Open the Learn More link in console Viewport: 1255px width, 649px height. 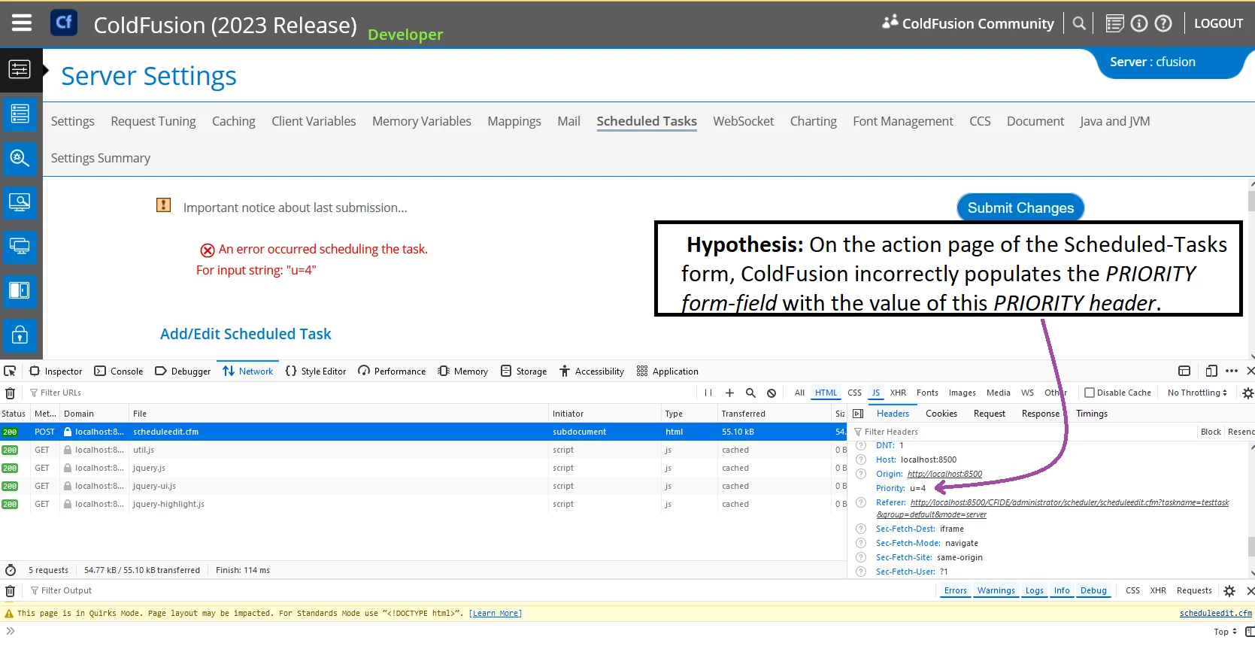coord(496,614)
